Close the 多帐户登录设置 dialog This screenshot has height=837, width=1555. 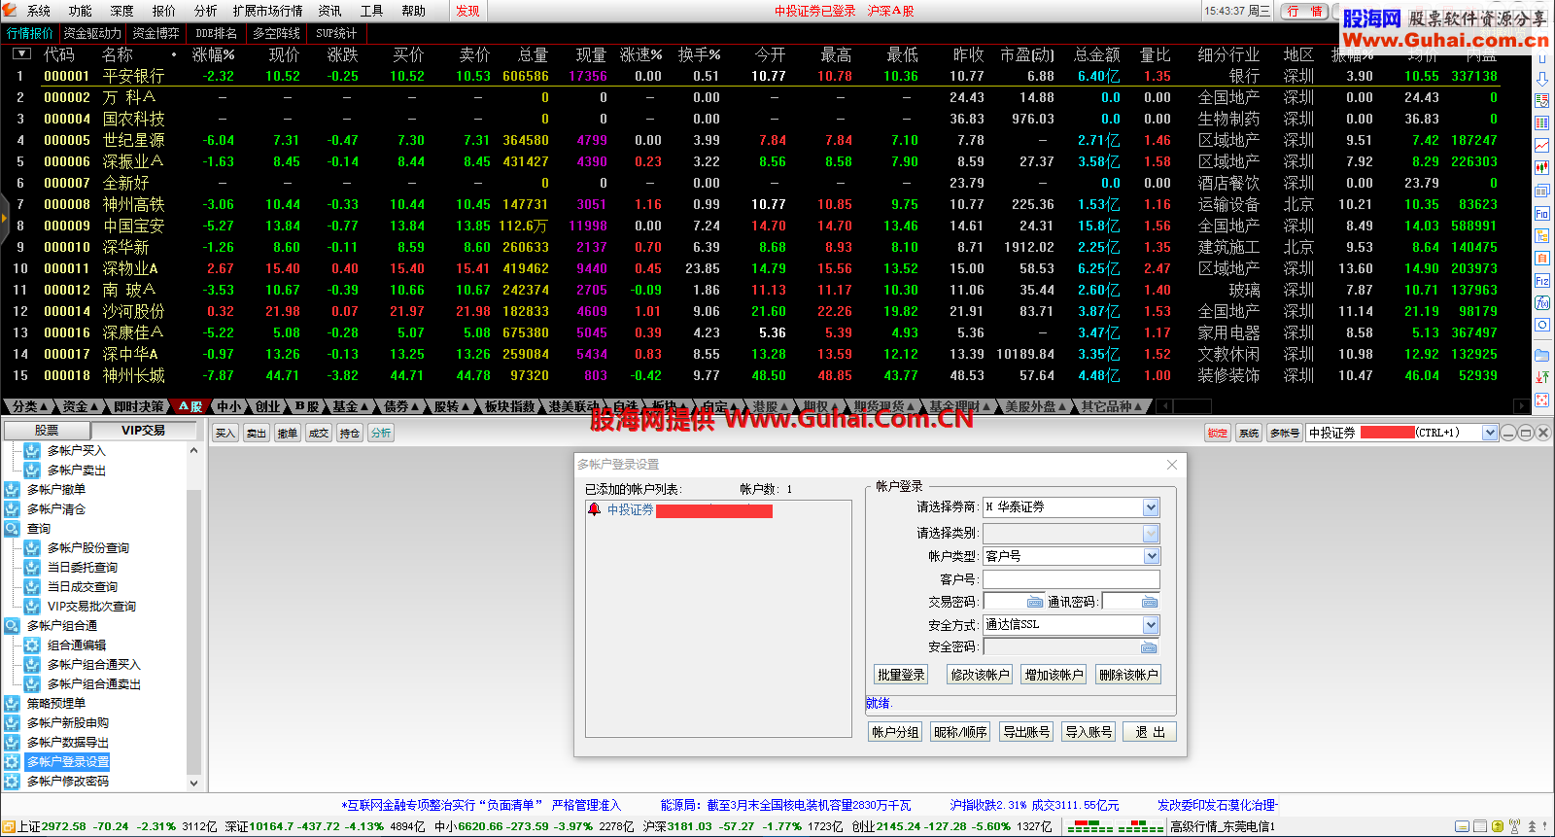(x=1171, y=465)
